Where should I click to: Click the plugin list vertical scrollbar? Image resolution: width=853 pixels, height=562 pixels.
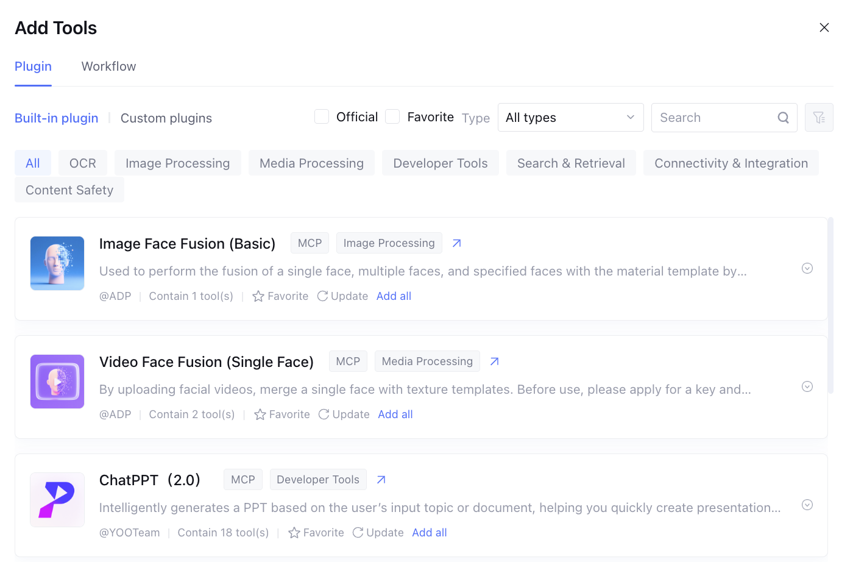tap(830, 305)
